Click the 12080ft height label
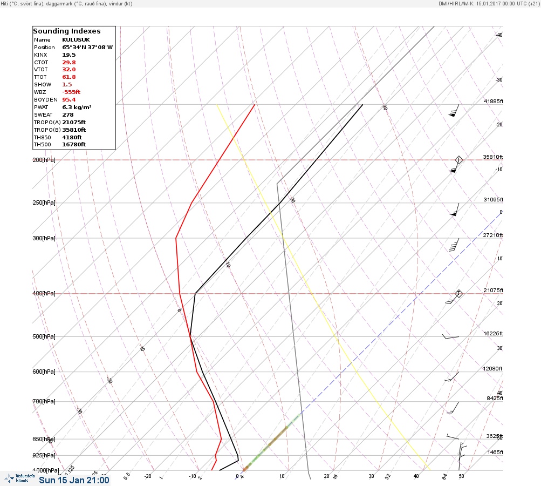The height and width of the screenshot is (486, 541). (x=492, y=369)
